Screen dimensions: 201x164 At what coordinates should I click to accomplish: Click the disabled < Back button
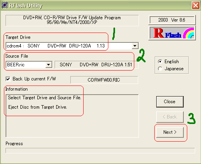(x=170, y=117)
